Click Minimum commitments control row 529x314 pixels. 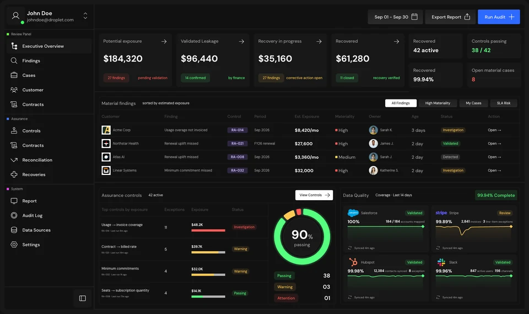[183, 271]
